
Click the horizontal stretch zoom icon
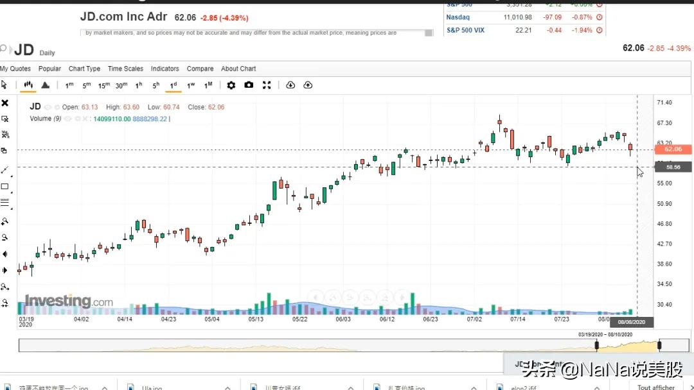pyautogui.click(x=5, y=287)
